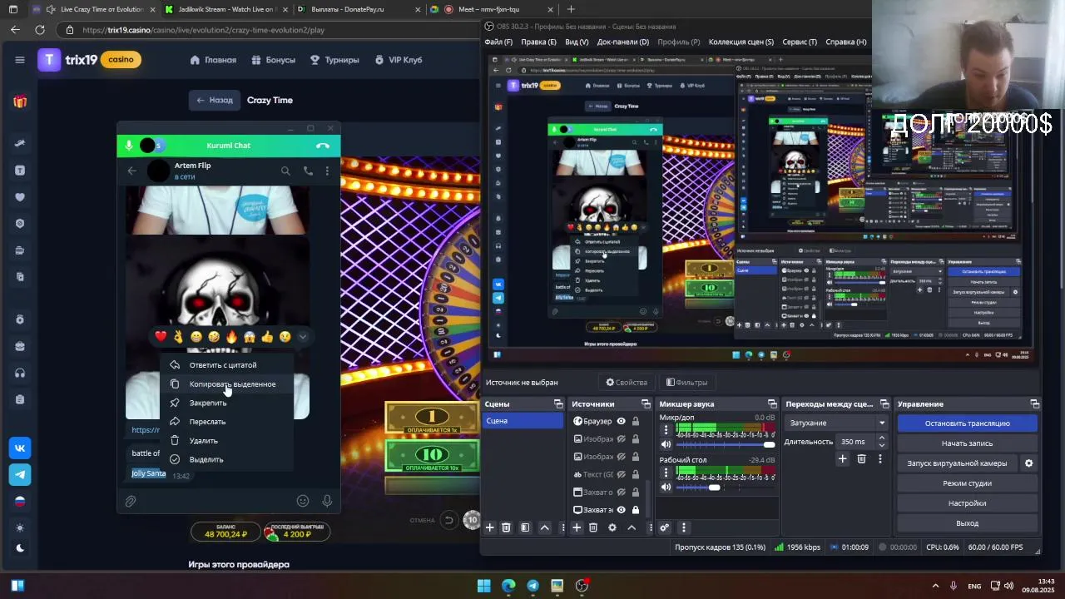Click Telegram chat search magnifier icon

coord(285,171)
